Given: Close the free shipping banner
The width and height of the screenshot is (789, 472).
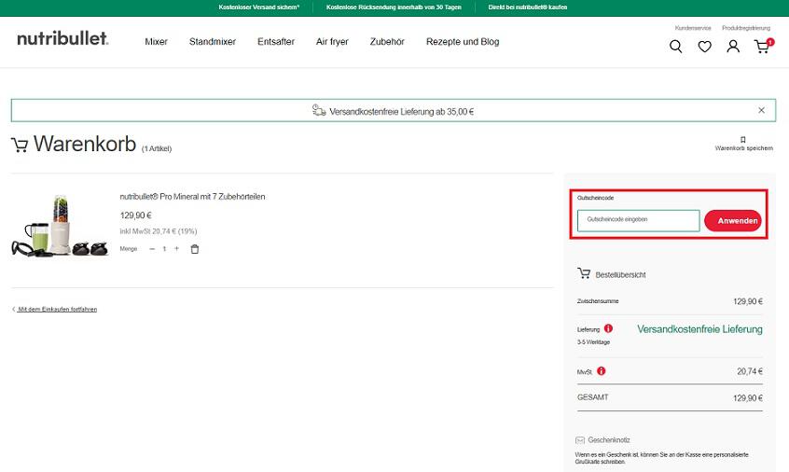Looking at the screenshot, I should click(761, 110).
